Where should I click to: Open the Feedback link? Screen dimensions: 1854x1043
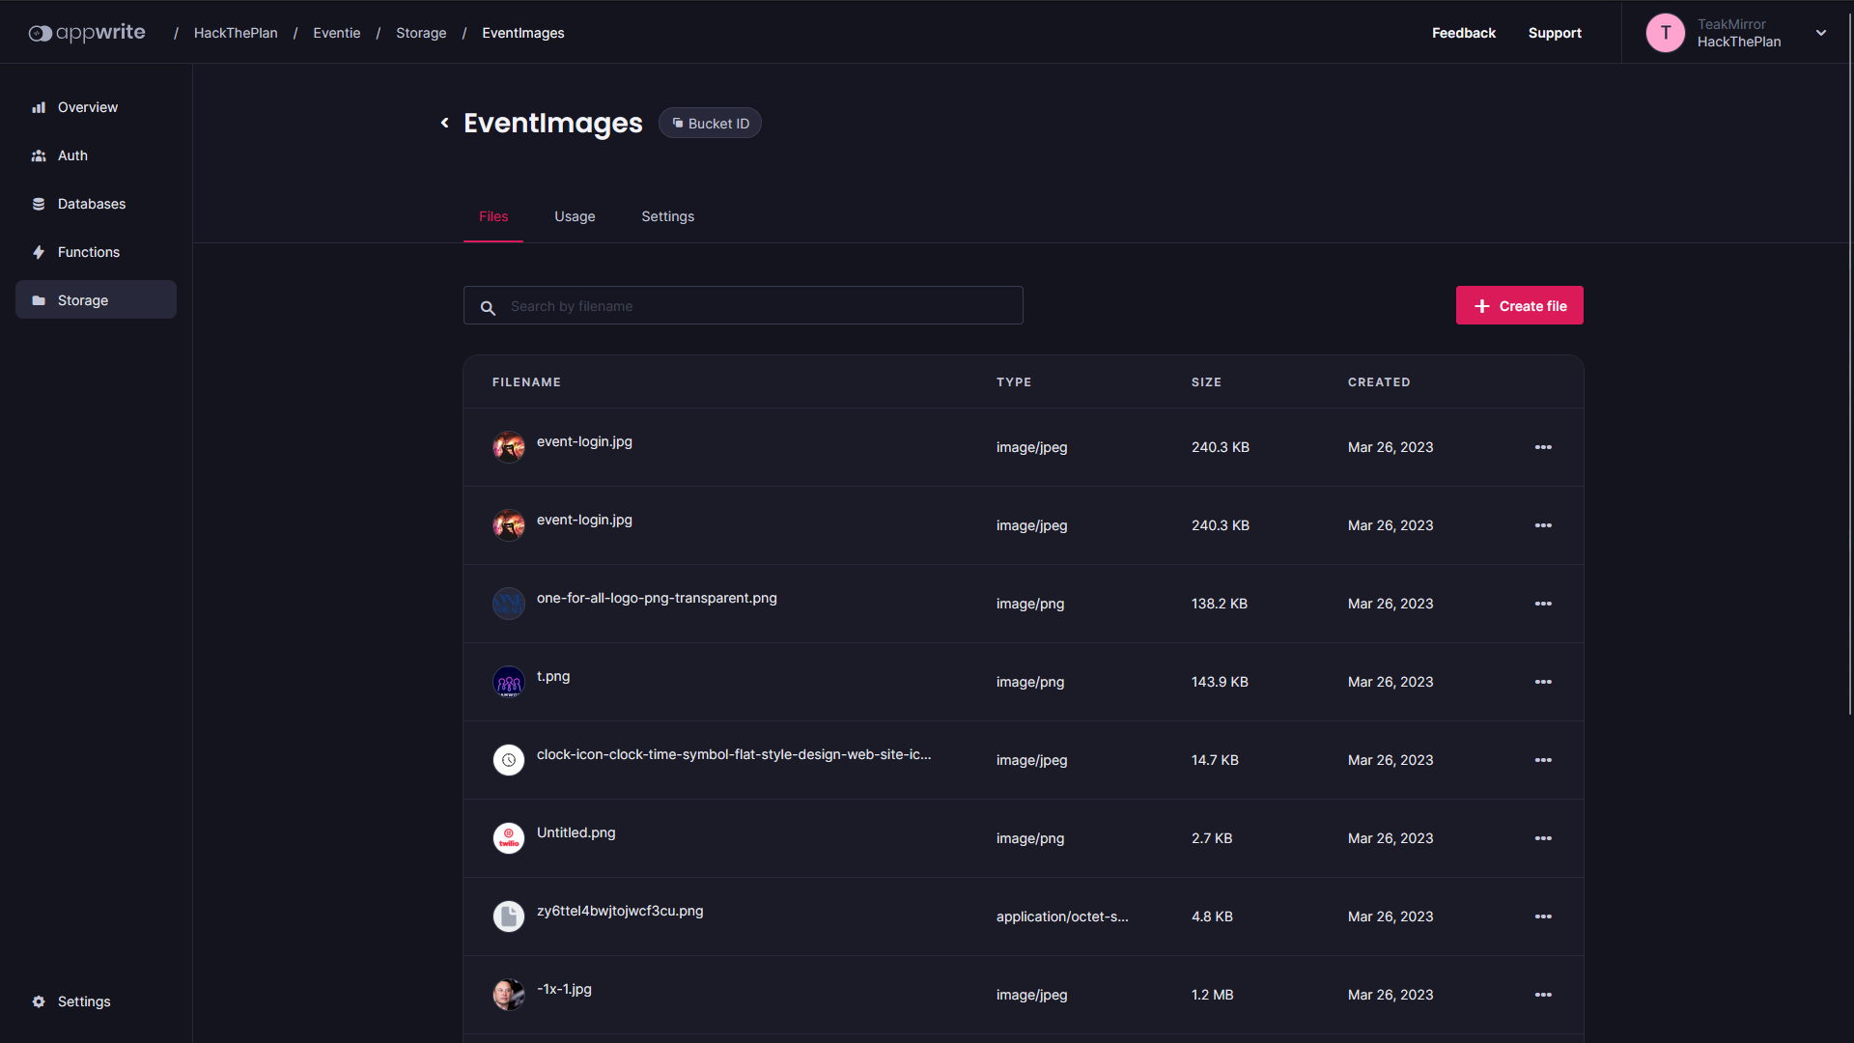coord(1463,33)
